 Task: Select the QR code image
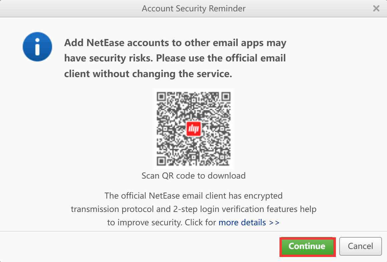[194, 129]
